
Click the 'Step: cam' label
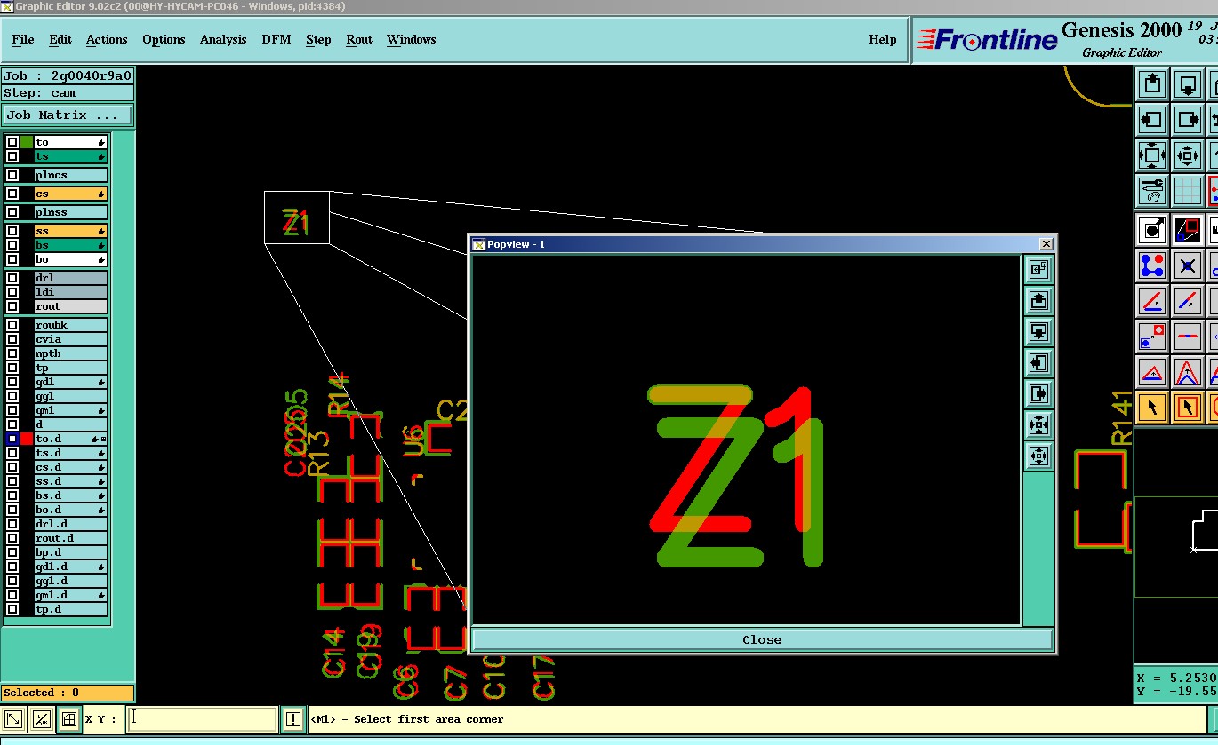point(68,93)
